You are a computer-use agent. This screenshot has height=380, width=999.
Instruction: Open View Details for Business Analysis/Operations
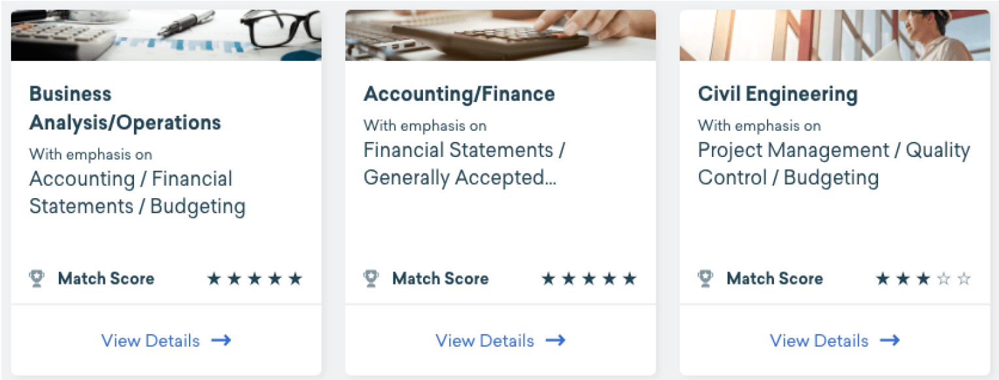pos(150,341)
